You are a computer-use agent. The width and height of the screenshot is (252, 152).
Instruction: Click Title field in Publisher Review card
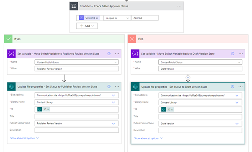point(77,117)
